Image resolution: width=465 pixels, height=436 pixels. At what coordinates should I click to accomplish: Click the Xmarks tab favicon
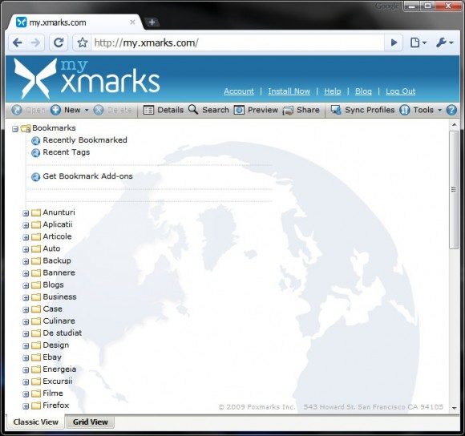(21, 22)
